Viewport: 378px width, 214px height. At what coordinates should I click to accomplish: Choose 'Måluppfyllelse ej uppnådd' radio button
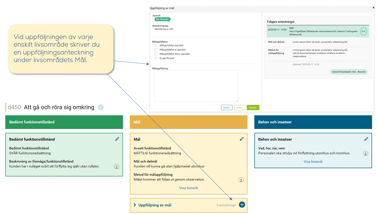pos(156,50)
